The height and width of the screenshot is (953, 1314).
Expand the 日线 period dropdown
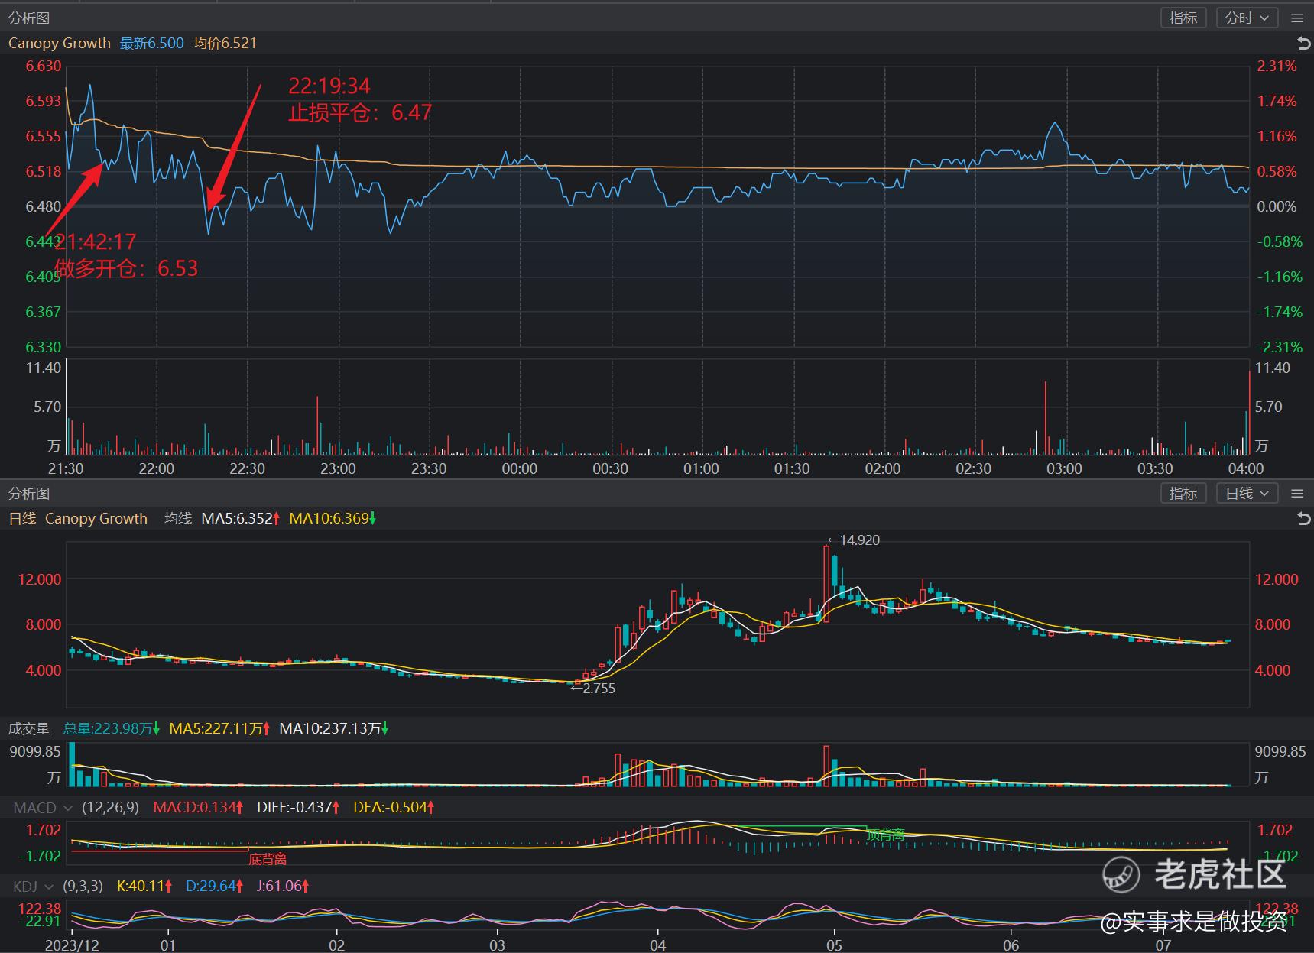click(1247, 494)
